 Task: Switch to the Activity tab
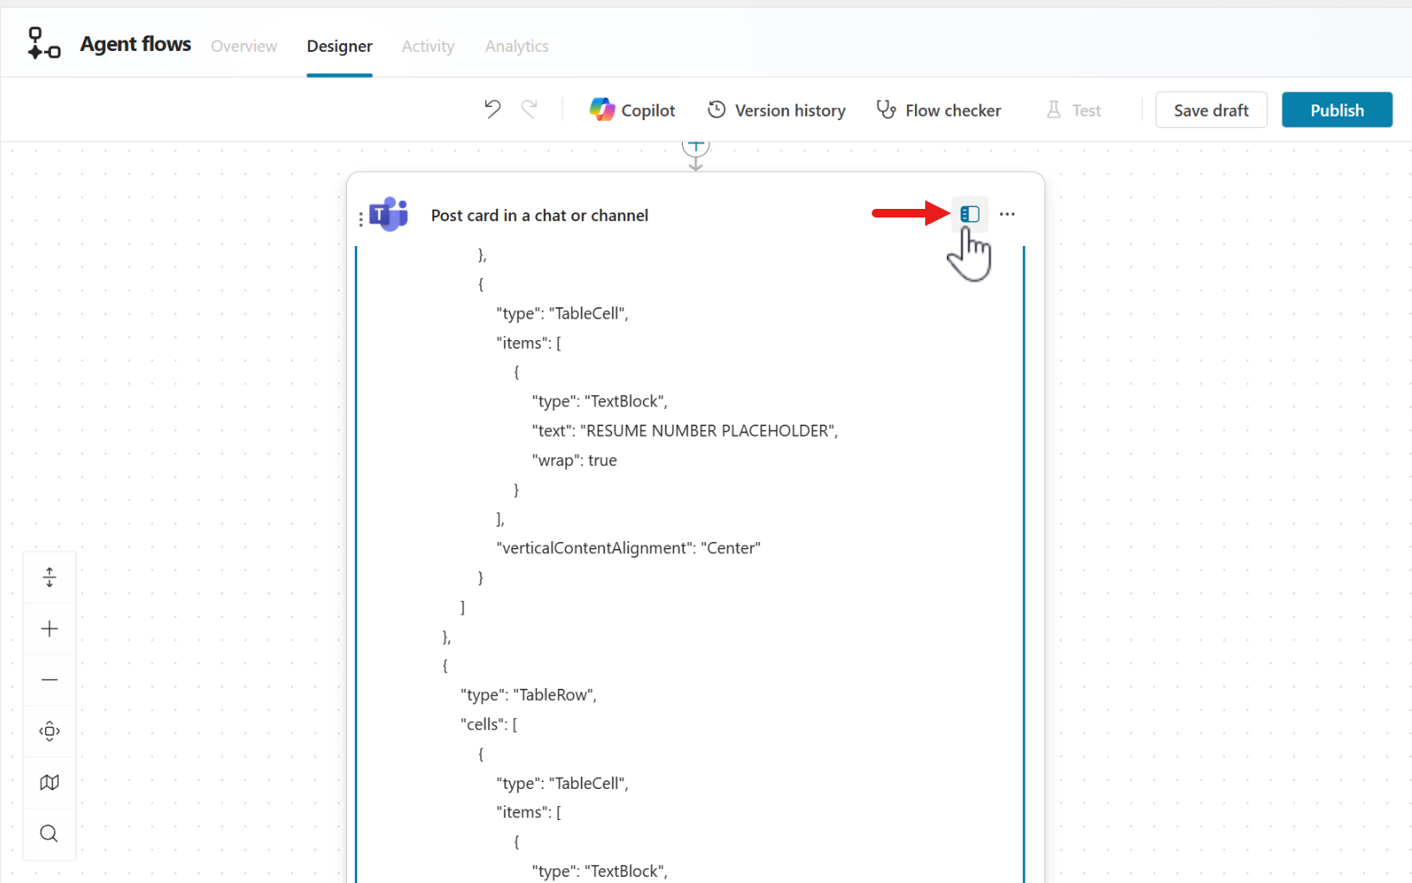(x=428, y=47)
